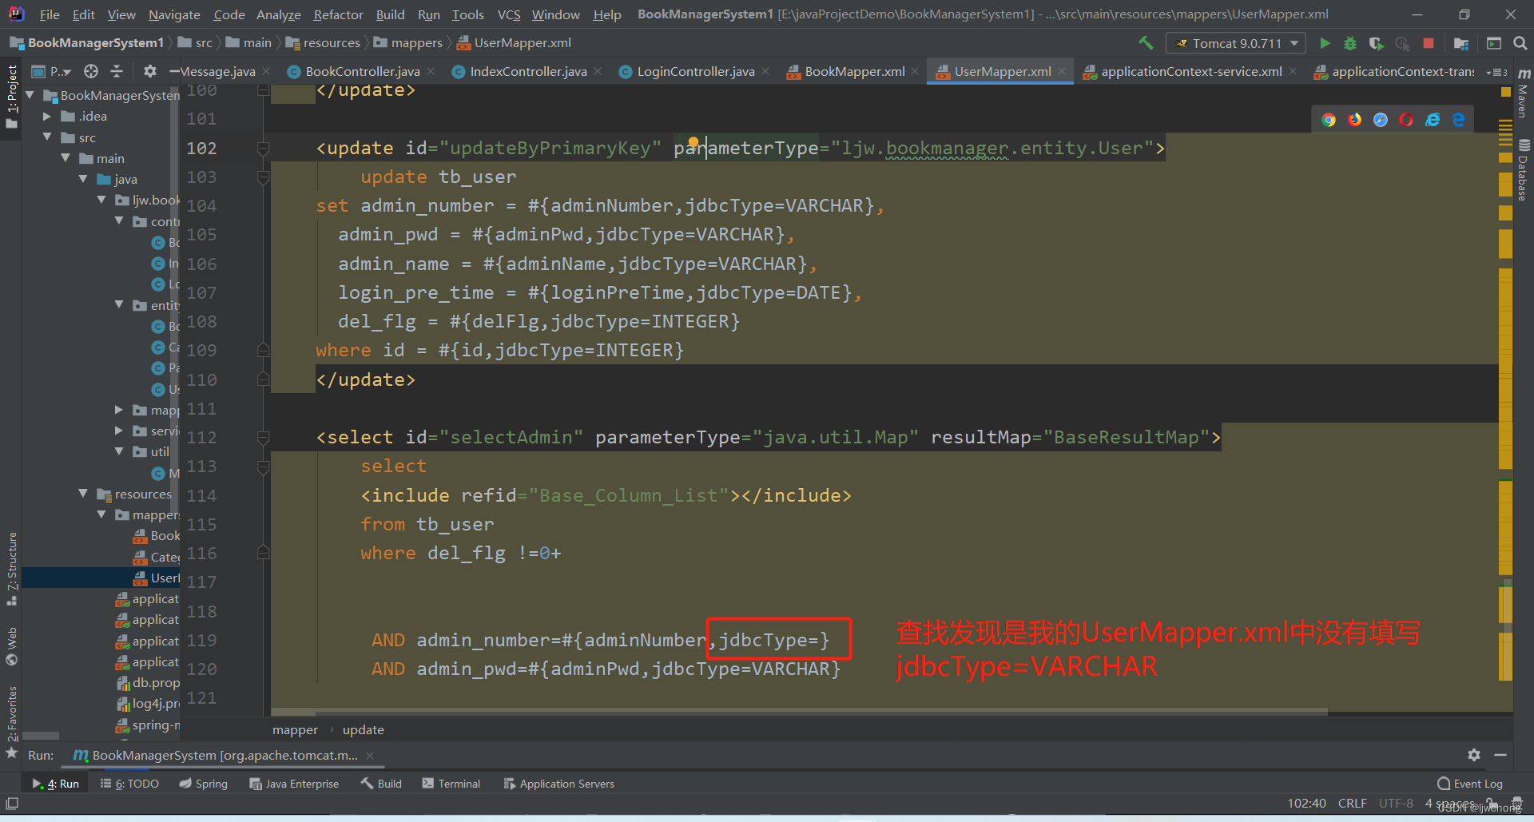Stop the running application via red square
1534x822 pixels.
tap(1429, 43)
